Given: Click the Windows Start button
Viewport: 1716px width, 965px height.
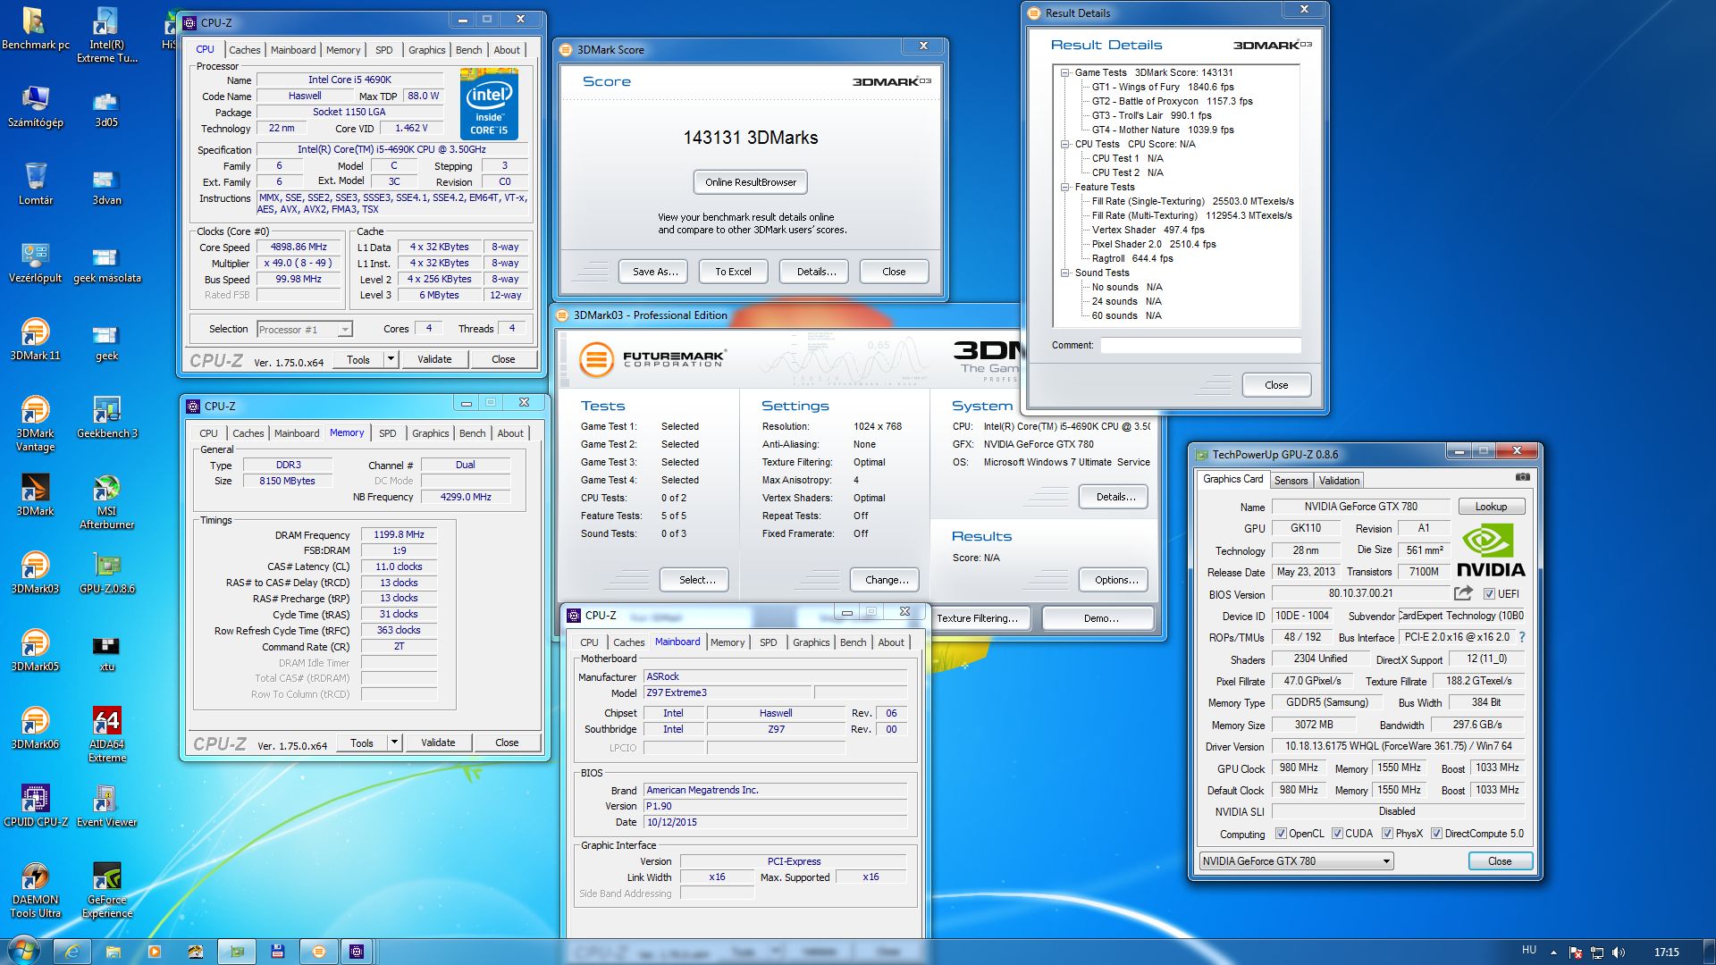Looking at the screenshot, I should coord(22,951).
